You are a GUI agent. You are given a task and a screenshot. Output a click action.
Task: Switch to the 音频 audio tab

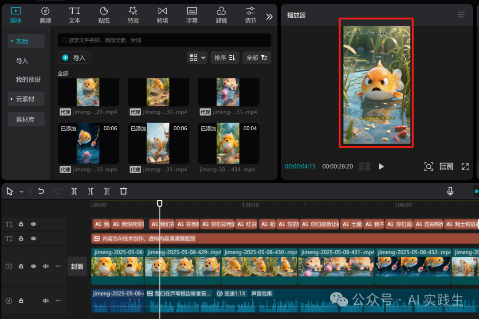pos(45,15)
